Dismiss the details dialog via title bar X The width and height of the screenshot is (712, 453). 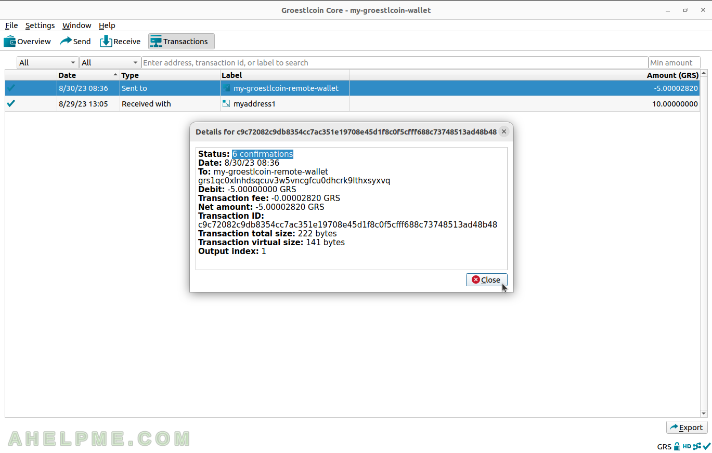pyautogui.click(x=503, y=132)
